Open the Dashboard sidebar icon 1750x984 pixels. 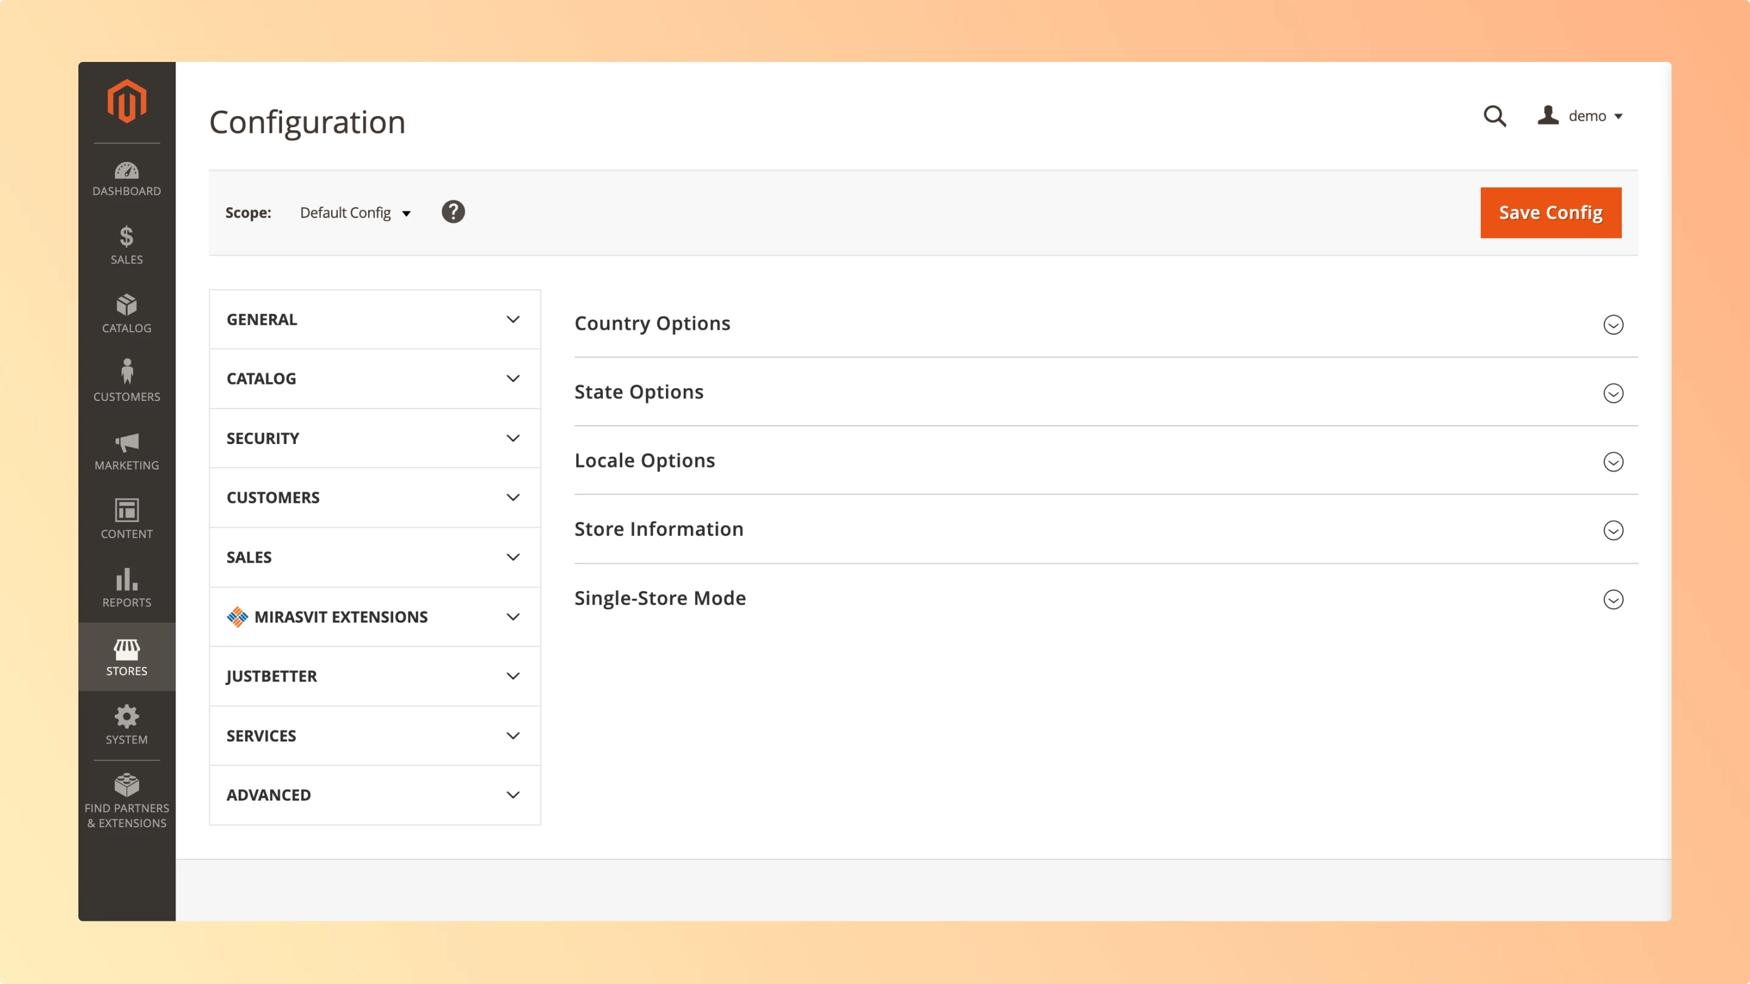click(x=126, y=179)
